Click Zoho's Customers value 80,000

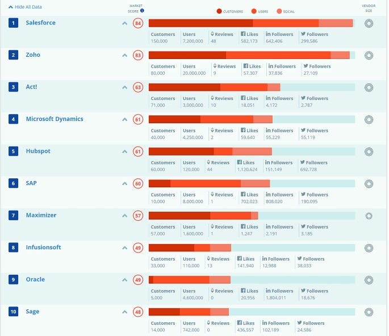click(158, 73)
